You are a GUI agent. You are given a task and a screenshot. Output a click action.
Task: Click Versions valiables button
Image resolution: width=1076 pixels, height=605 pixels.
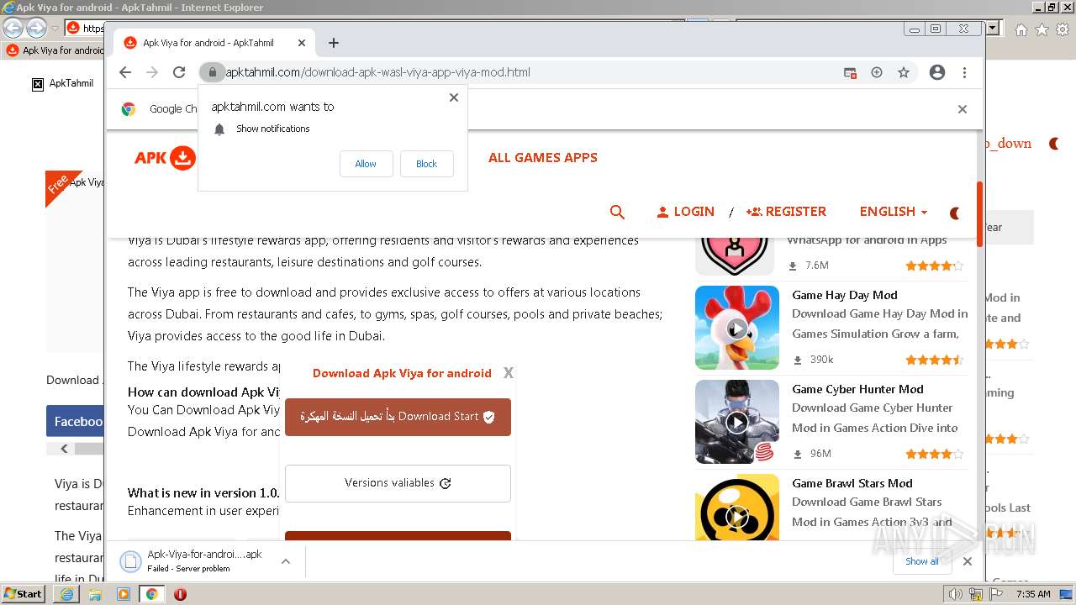click(x=398, y=483)
